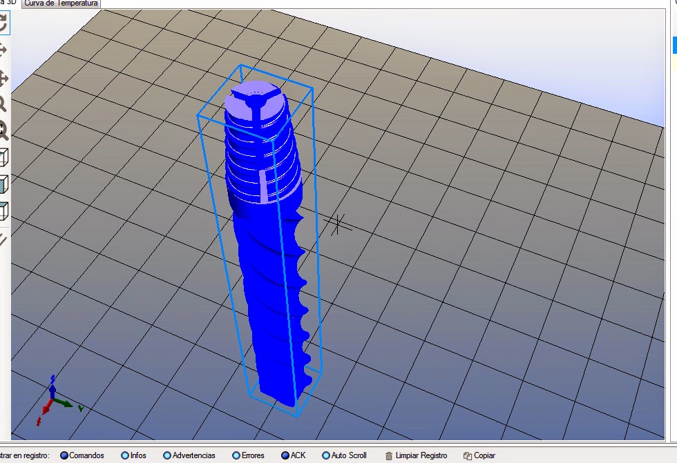Image resolution: width=677 pixels, height=463 pixels.
Task: Toggle Errores log filter
Action: click(248, 455)
